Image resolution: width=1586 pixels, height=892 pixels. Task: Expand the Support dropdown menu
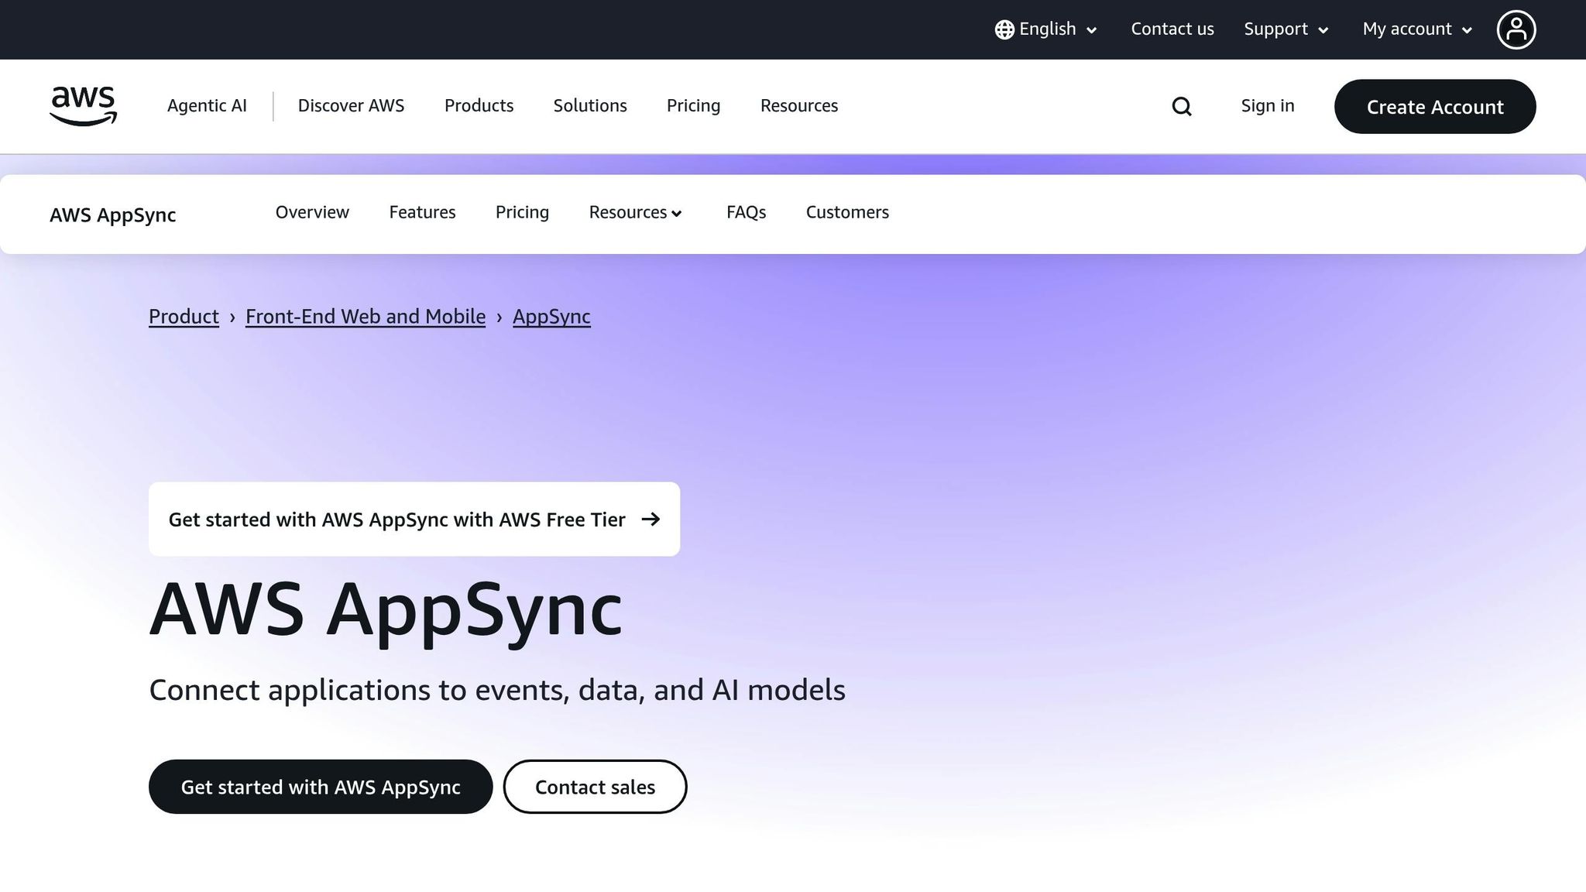(1286, 29)
